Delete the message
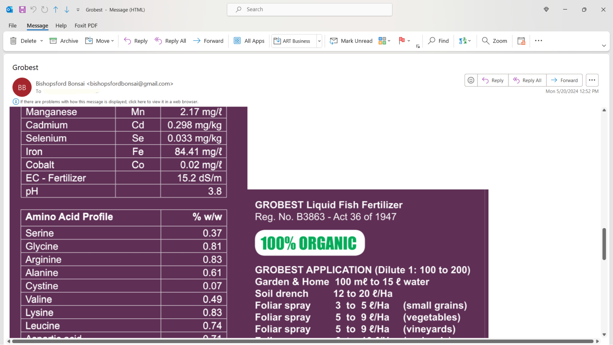The height and width of the screenshot is (345, 613). pyautogui.click(x=23, y=41)
